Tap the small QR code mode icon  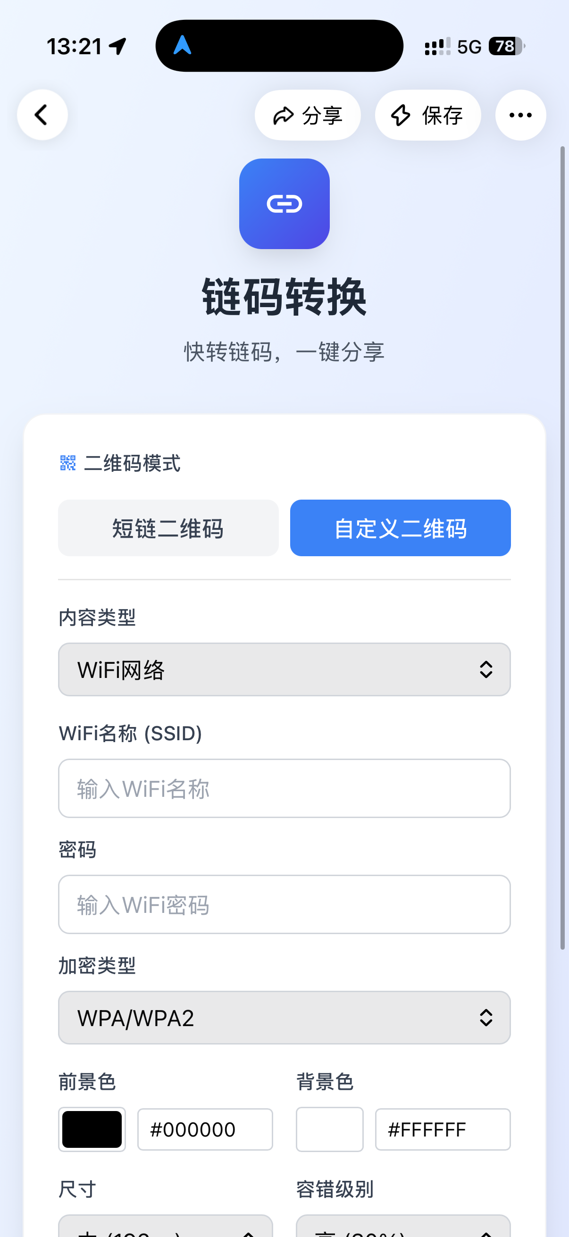67,463
